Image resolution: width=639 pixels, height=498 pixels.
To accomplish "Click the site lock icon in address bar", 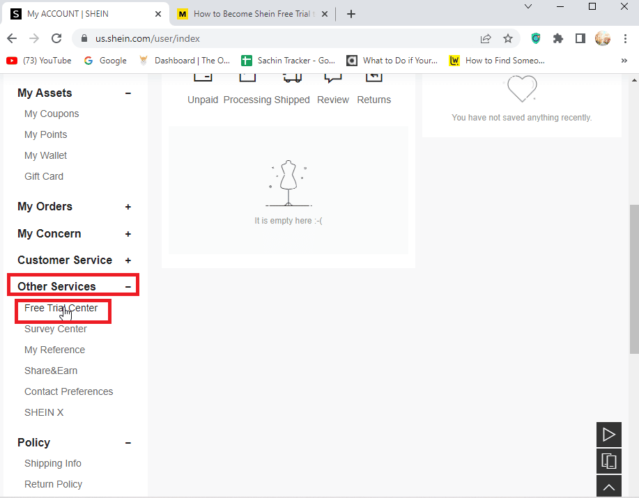I will (x=84, y=39).
